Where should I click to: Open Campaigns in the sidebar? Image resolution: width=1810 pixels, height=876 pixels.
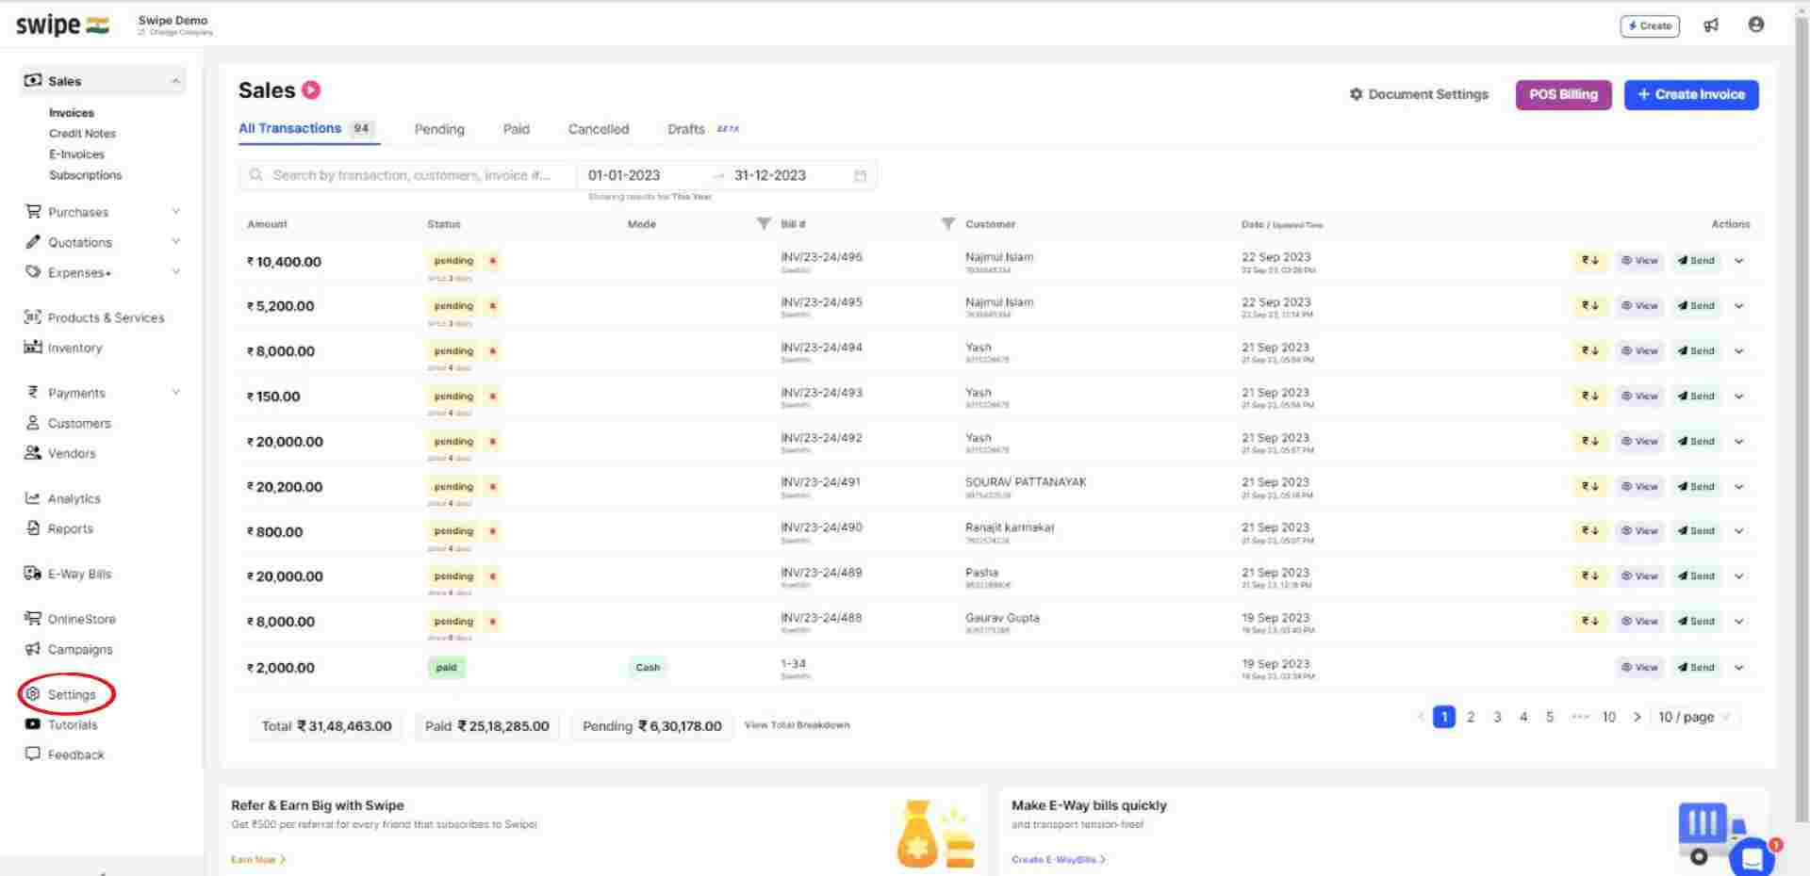click(x=68, y=650)
